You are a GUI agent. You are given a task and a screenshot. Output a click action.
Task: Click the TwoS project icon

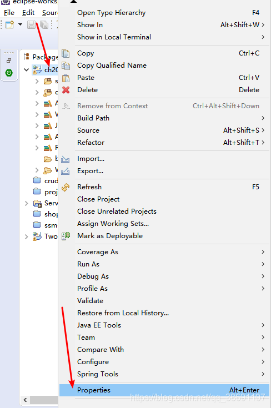(37, 236)
